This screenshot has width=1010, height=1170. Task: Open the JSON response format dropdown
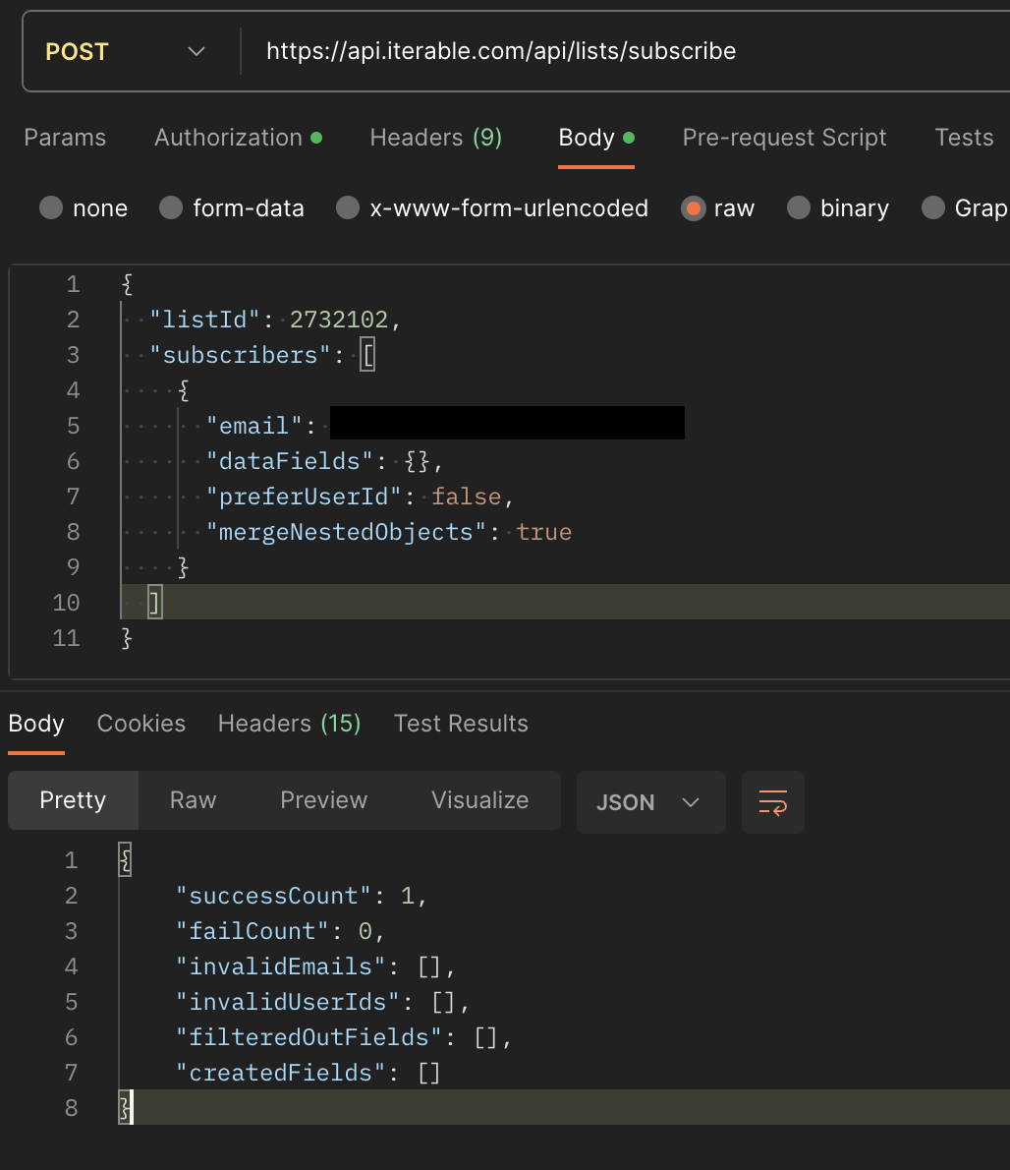click(650, 802)
